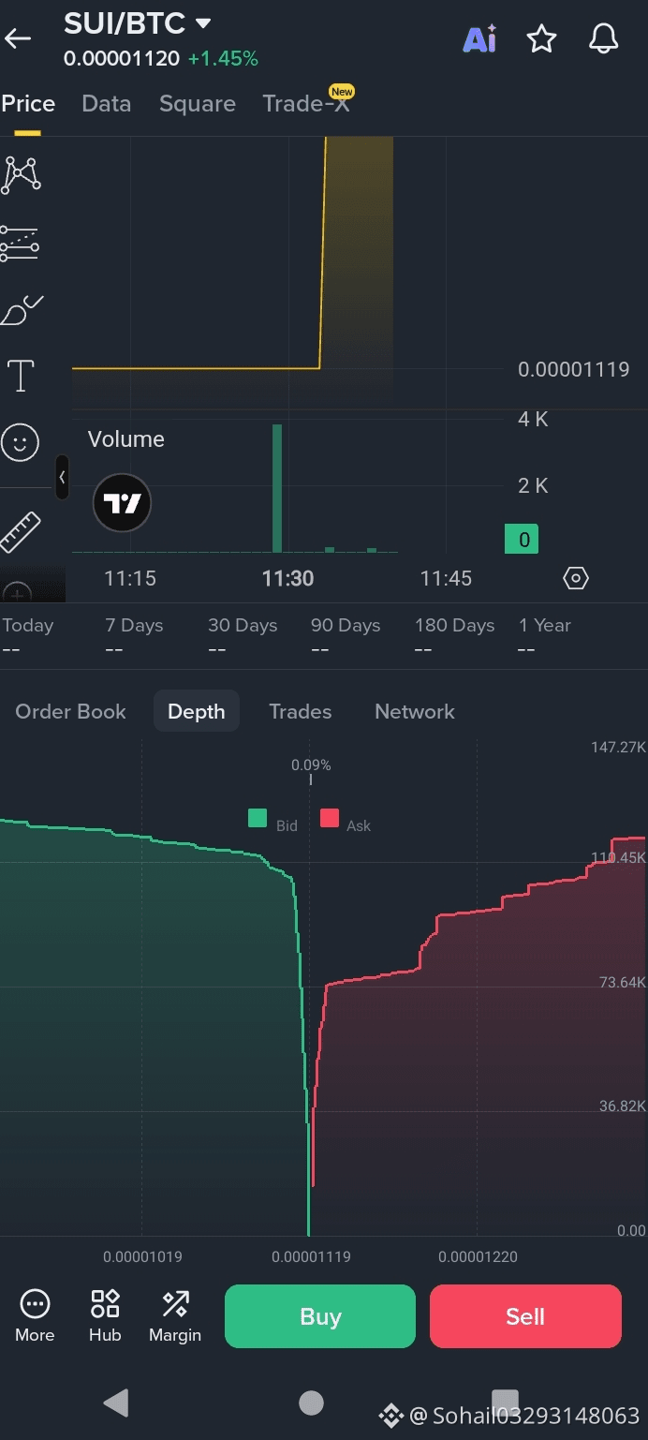Tap Android back navigation button
The height and width of the screenshot is (1440, 648).
coord(115,1402)
